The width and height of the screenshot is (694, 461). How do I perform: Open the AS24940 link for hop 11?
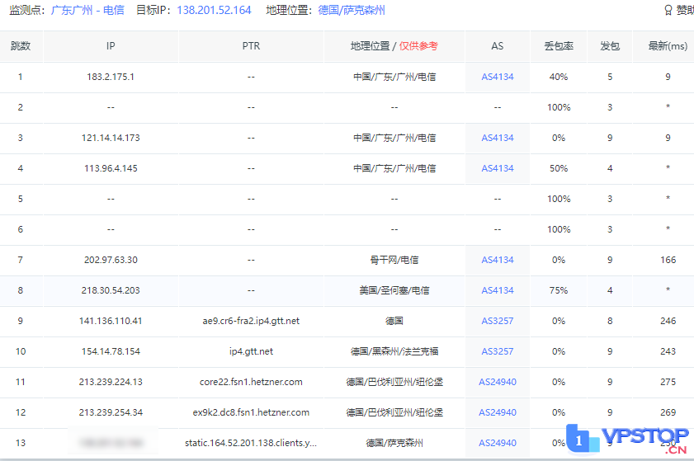pyautogui.click(x=497, y=382)
